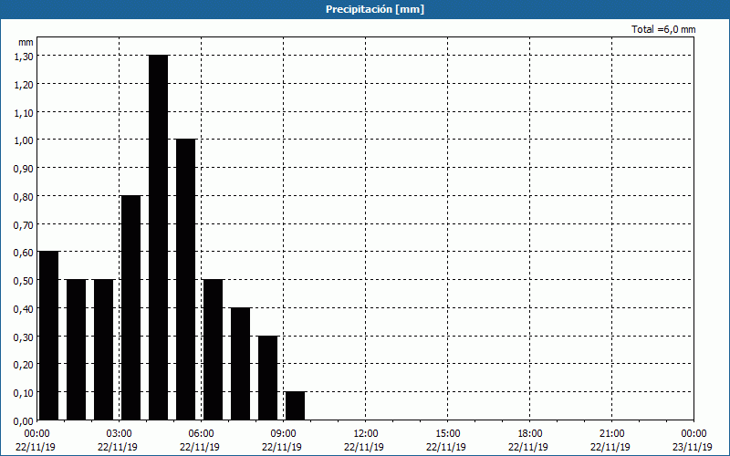Select the 0,20 y-axis label

(x=24, y=365)
